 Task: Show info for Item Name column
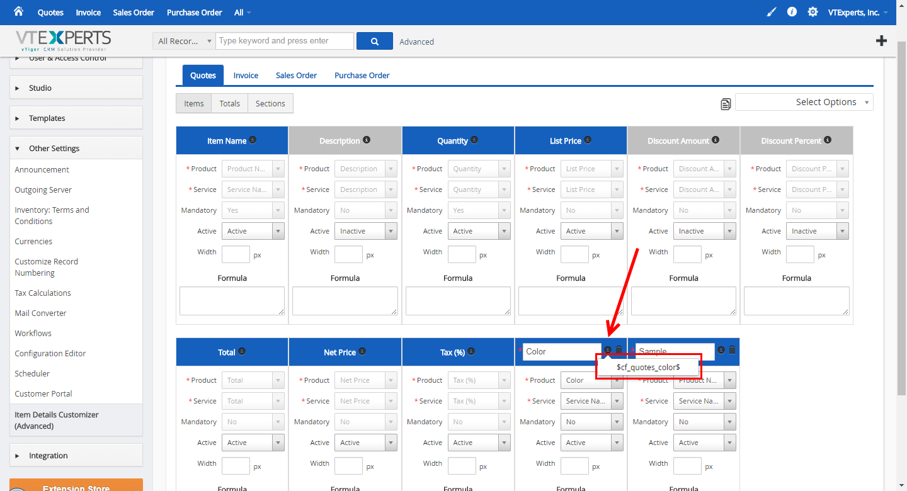point(253,140)
